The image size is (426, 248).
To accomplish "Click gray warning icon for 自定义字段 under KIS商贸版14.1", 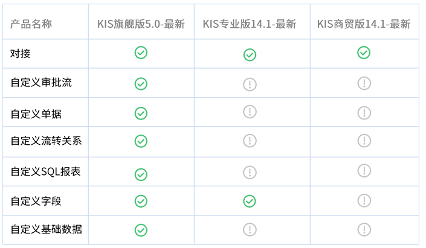I will click(x=364, y=200).
